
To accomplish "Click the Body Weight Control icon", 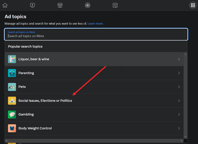I will [x=12, y=128].
